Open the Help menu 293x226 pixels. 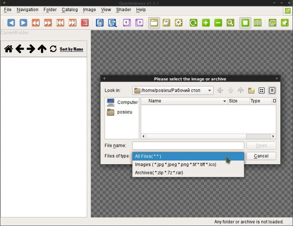click(x=141, y=10)
